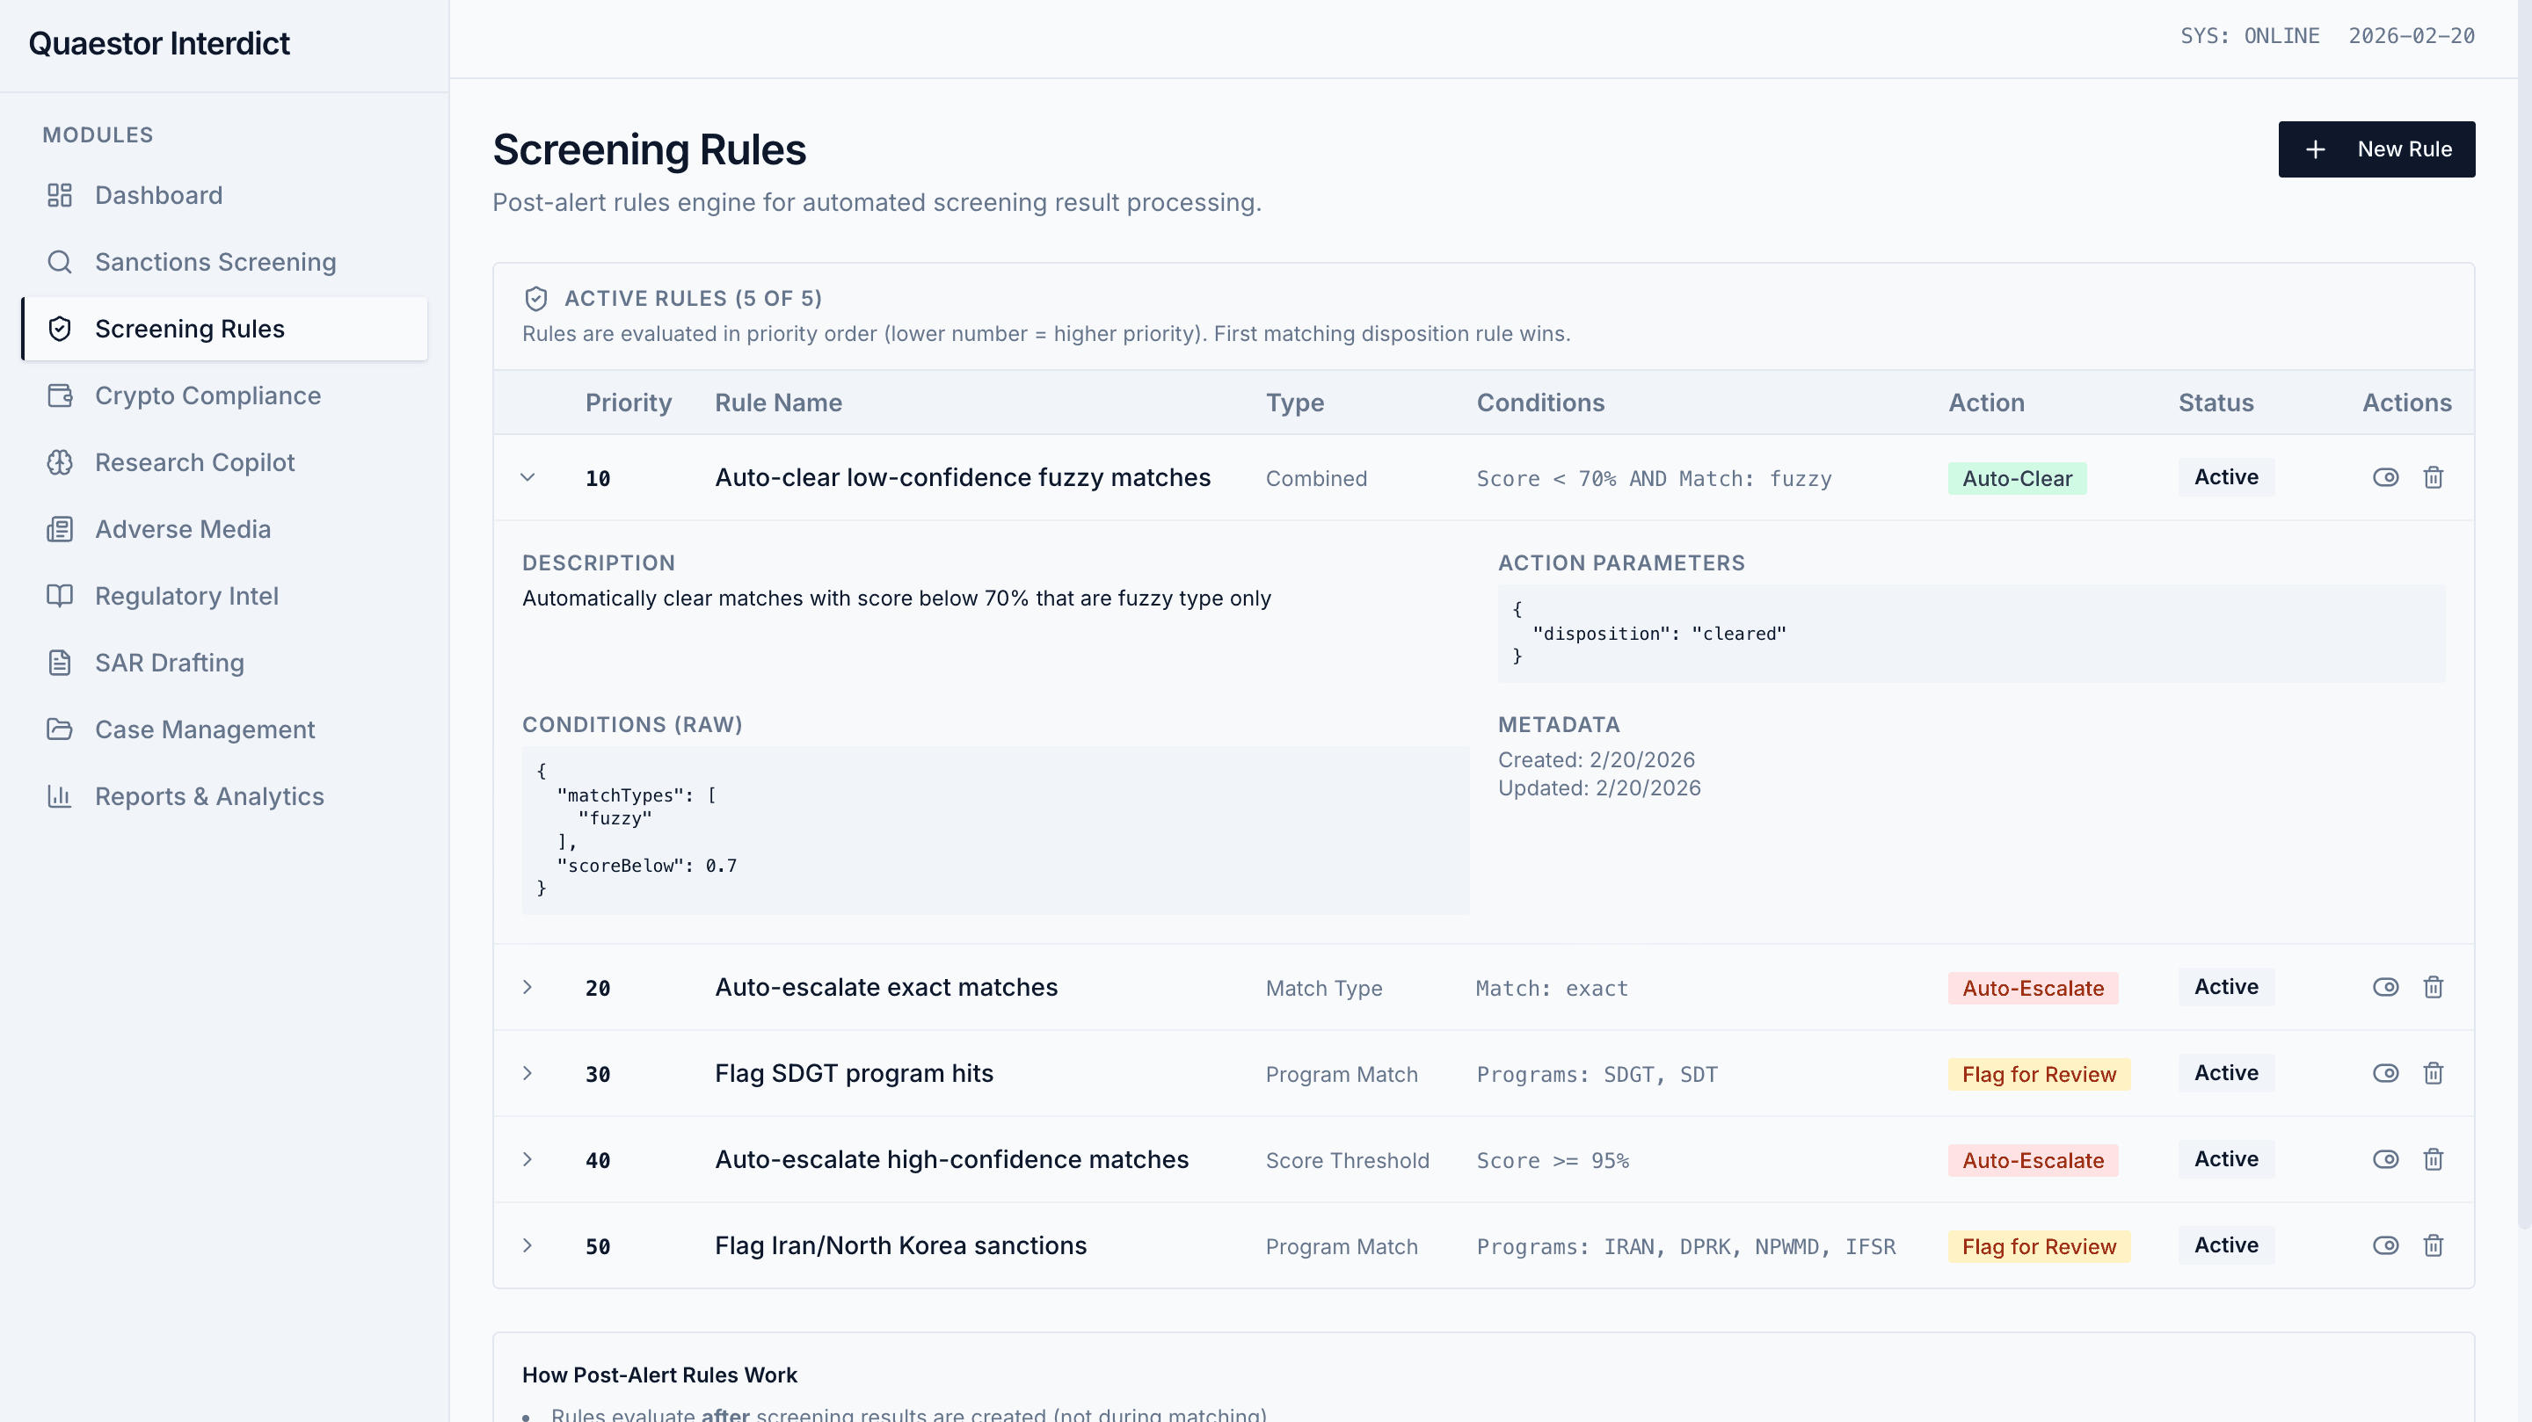Click the Crypto Compliance wallet icon

59,395
